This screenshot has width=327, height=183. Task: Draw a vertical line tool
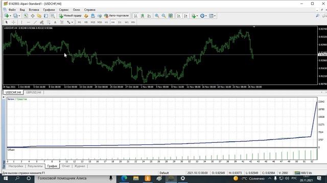pyautogui.click(x=21, y=22)
